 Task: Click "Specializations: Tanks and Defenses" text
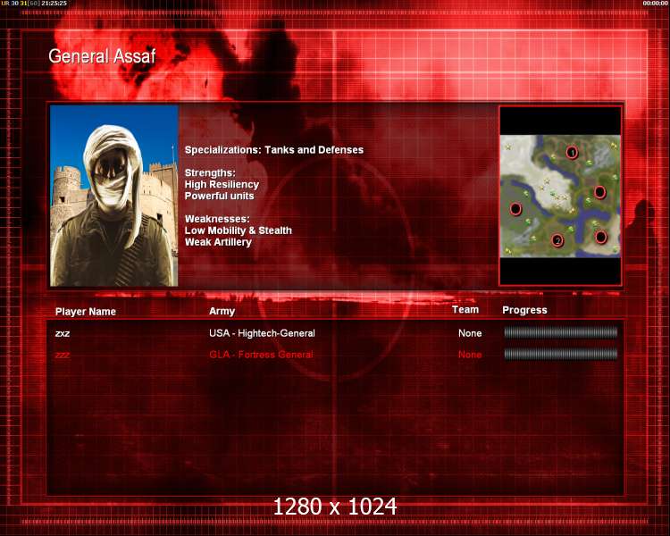274,150
